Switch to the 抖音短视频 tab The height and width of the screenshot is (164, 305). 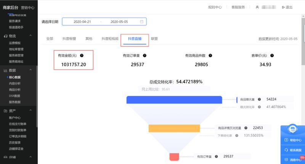pyautogui.click(x=110, y=39)
